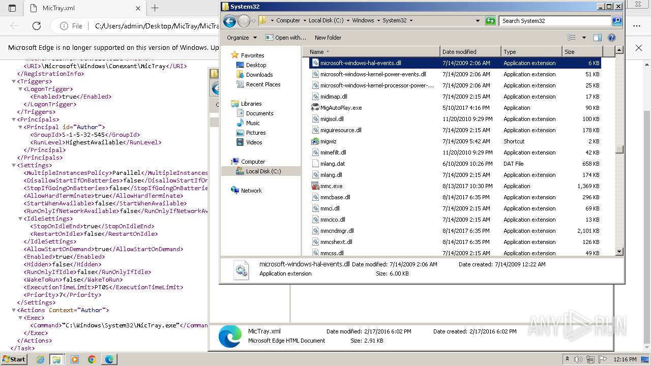The image size is (651, 366).
Task: Open address bar history dropdown
Action: tap(478, 21)
